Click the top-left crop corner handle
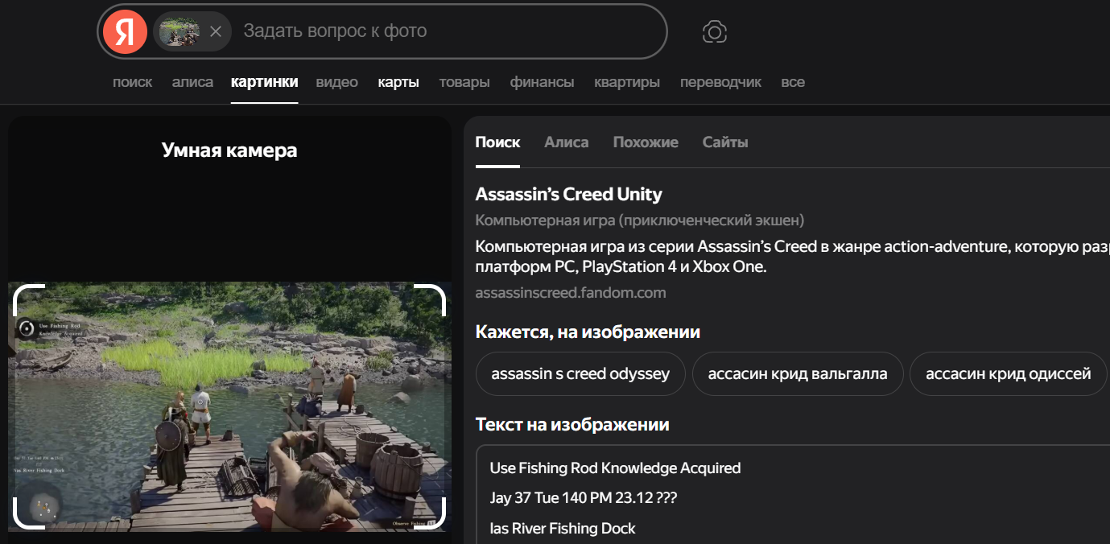The image size is (1110, 544). coord(28,299)
